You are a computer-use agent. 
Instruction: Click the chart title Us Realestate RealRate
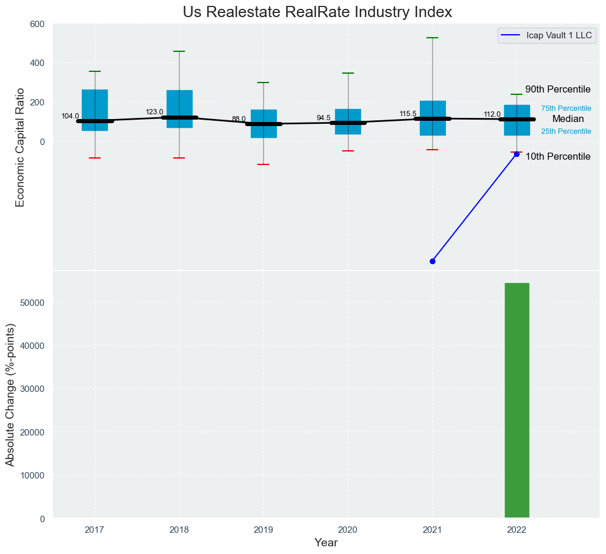tap(317, 12)
